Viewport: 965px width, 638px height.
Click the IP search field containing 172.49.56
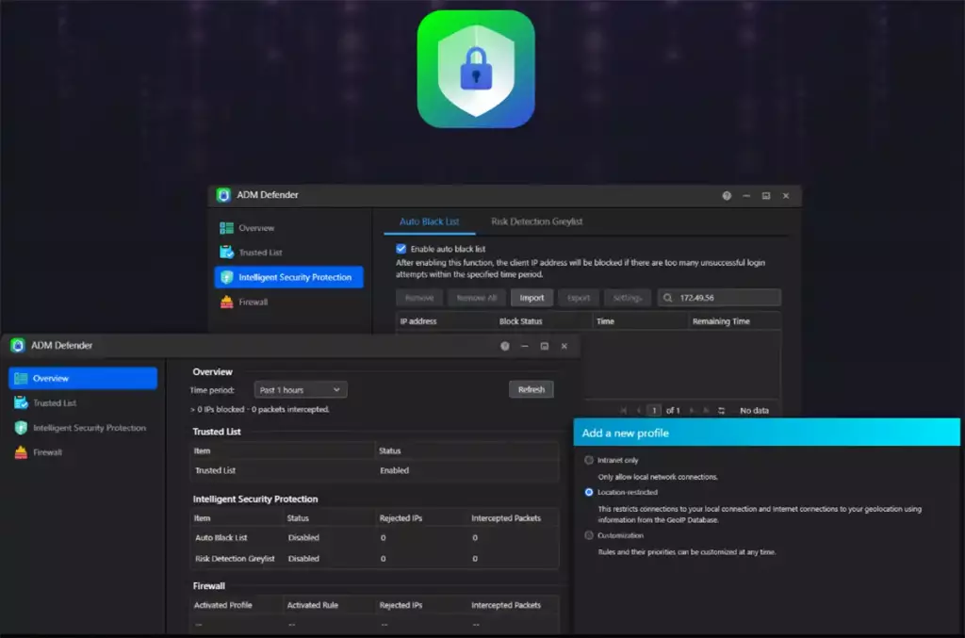click(719, 298)
